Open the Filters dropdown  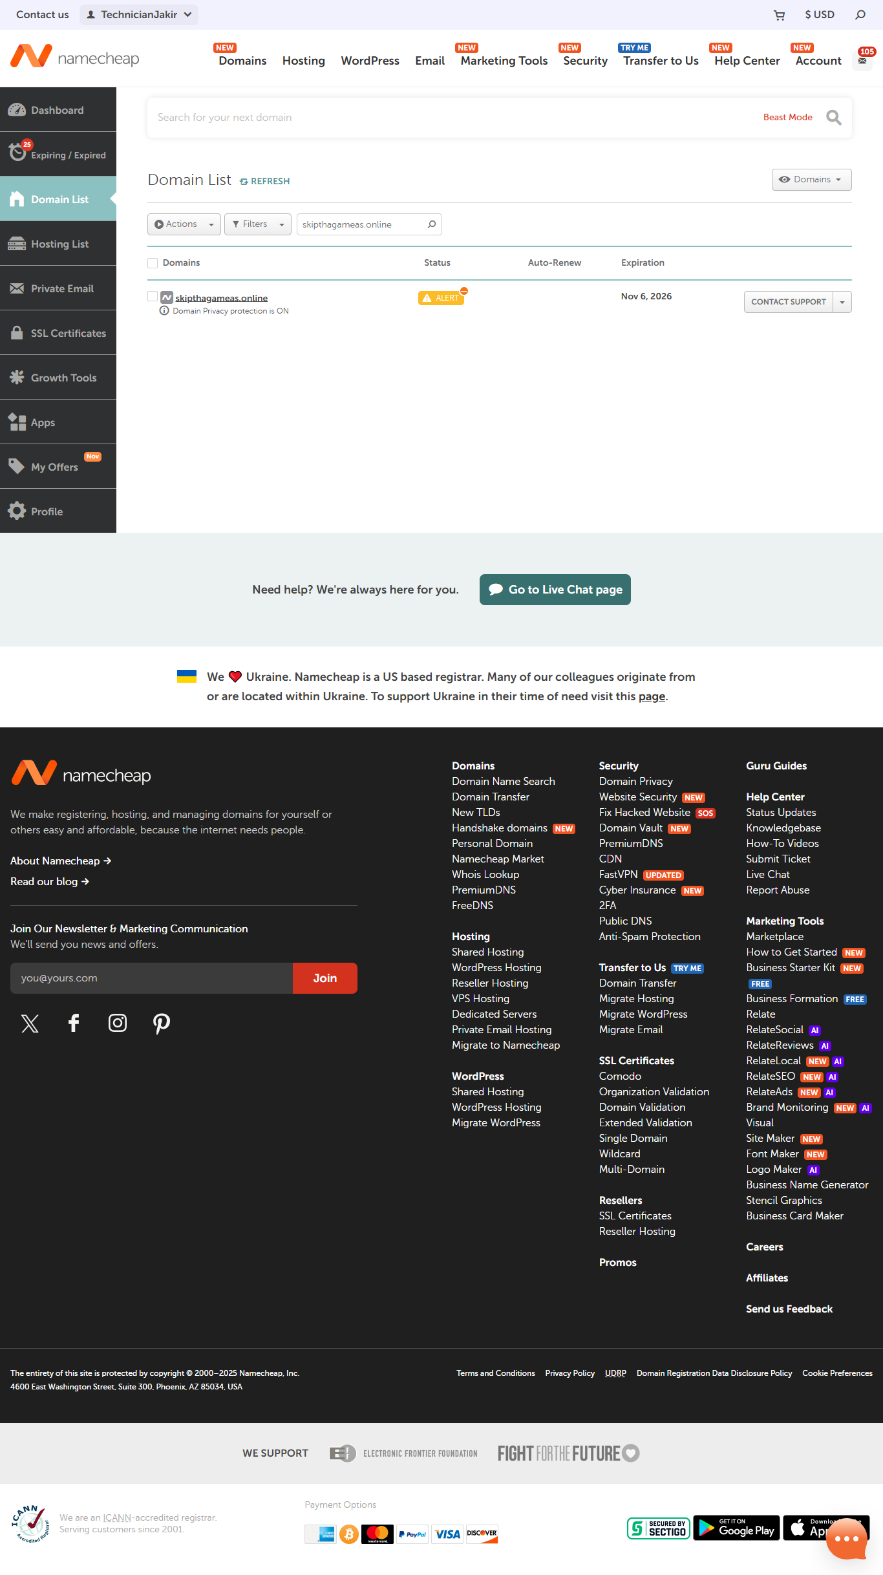point(257,224)
